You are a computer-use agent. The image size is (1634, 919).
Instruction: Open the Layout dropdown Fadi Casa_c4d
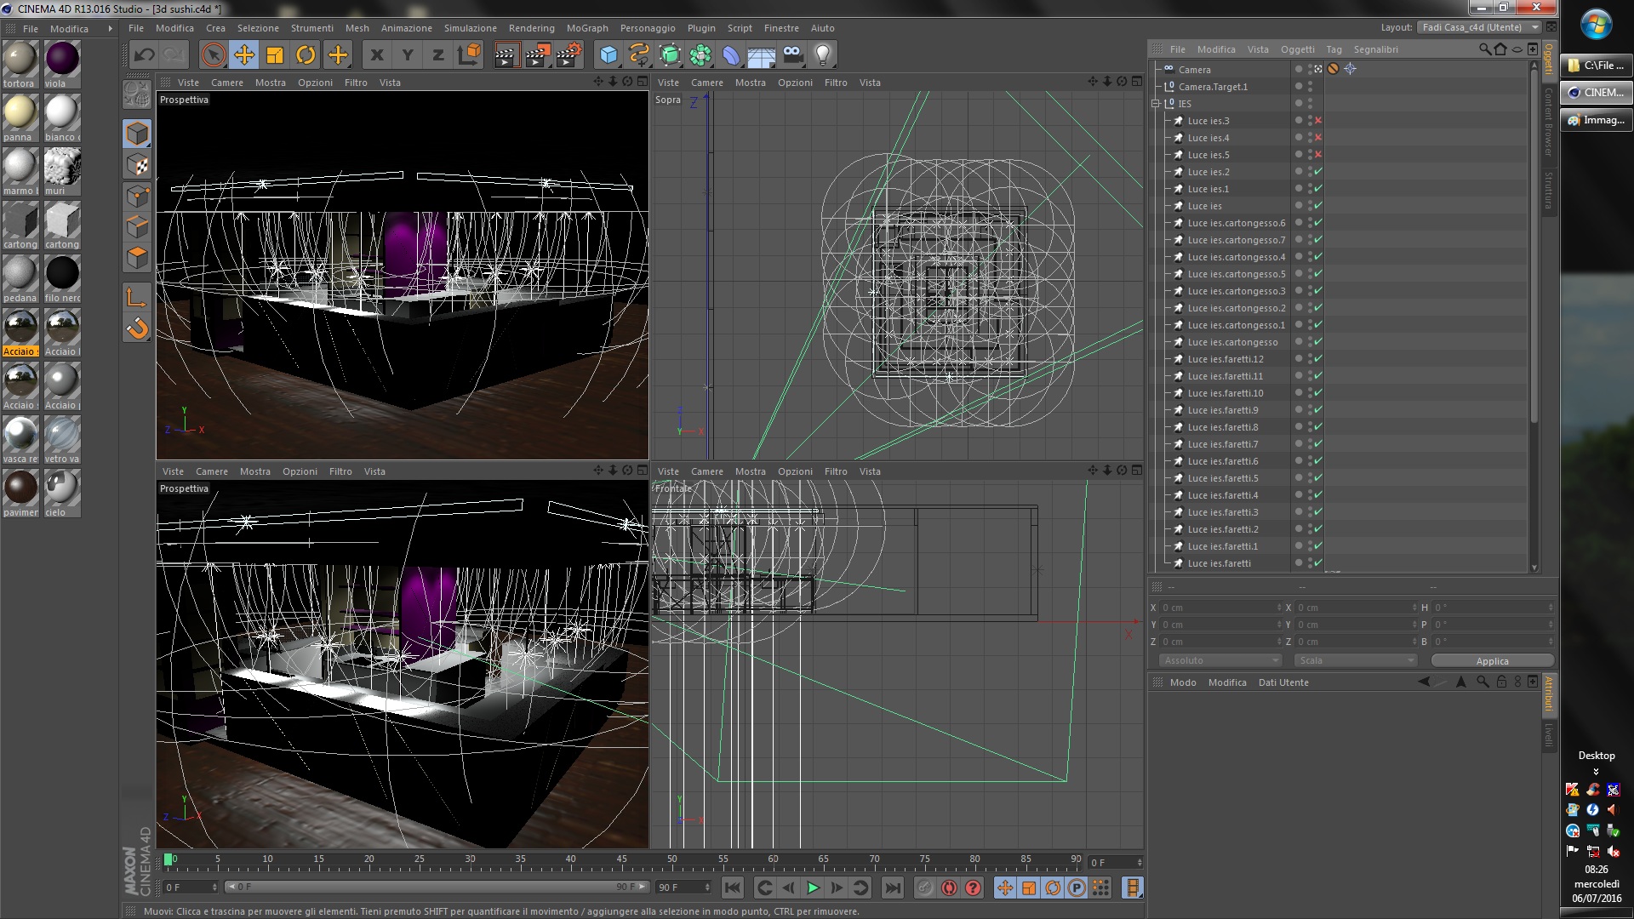[x=1479, y=27]
